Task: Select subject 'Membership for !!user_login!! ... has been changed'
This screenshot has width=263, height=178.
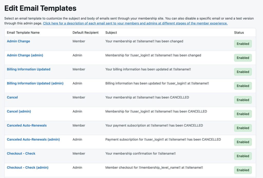Action: pos(153,55)
